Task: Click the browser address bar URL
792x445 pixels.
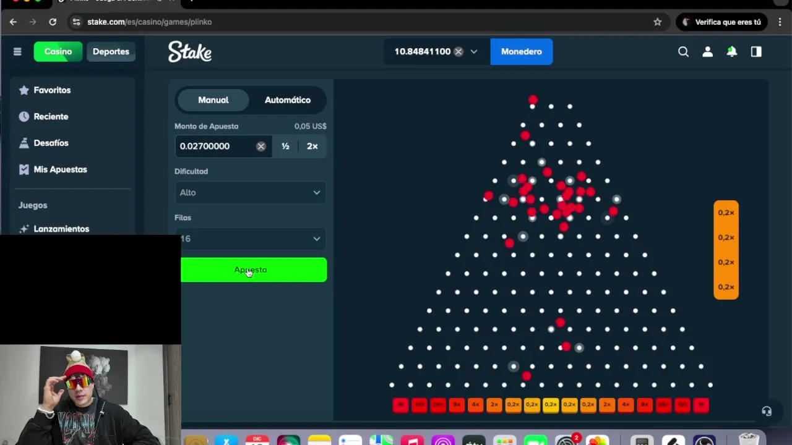Action: [x=149, y=22]
